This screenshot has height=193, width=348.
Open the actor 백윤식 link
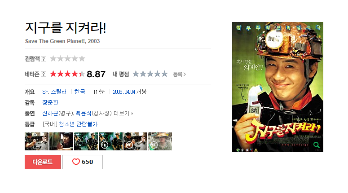pyautogui.click(x=84, y=114)
